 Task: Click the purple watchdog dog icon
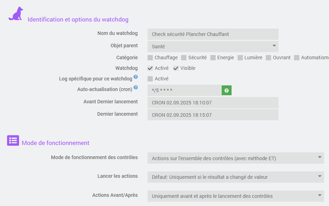pos(16,14)
